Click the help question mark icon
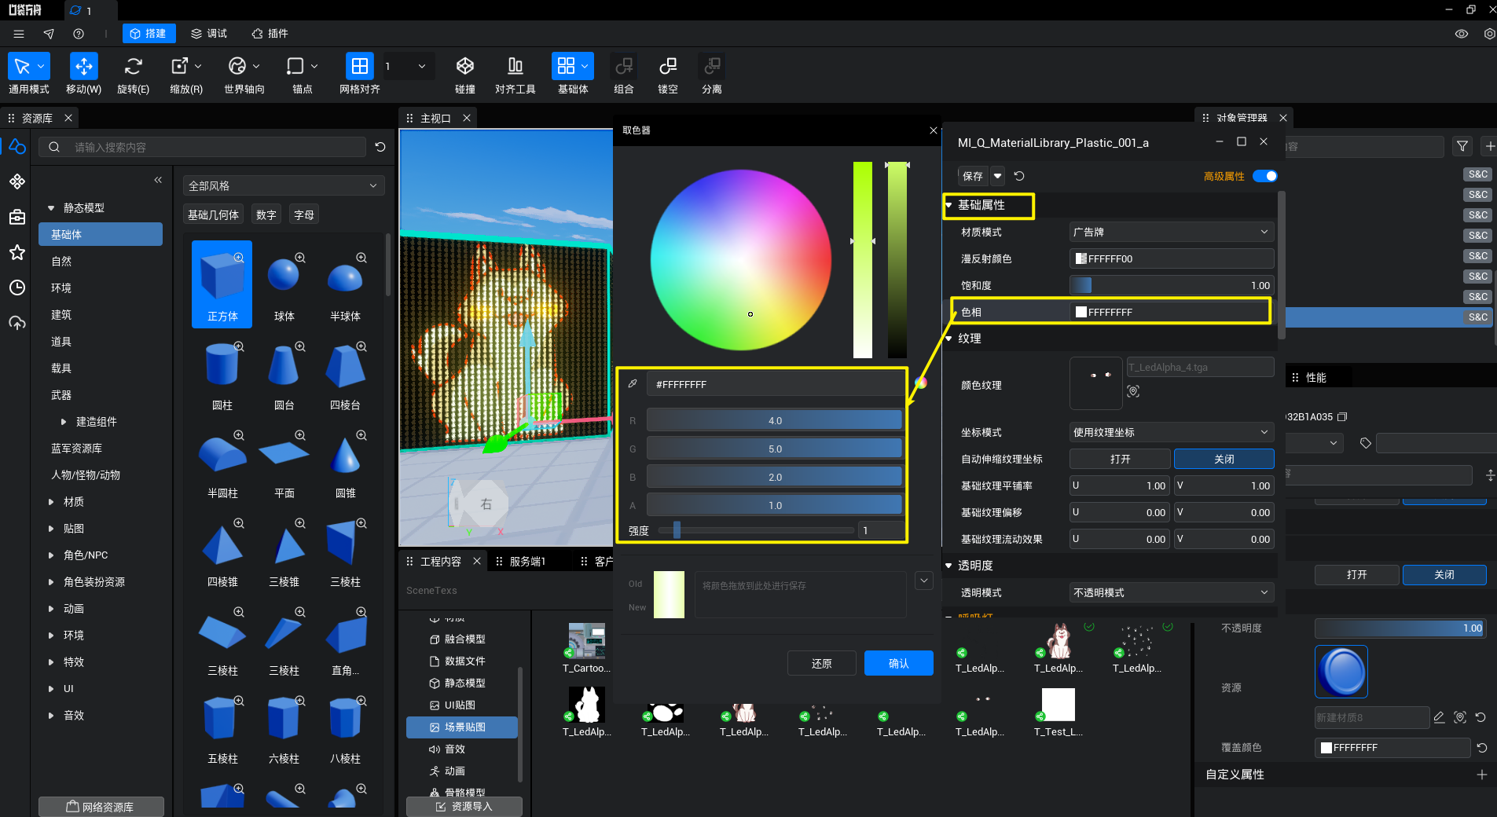This screenshot has width=1497, height=817. (79, 34)
